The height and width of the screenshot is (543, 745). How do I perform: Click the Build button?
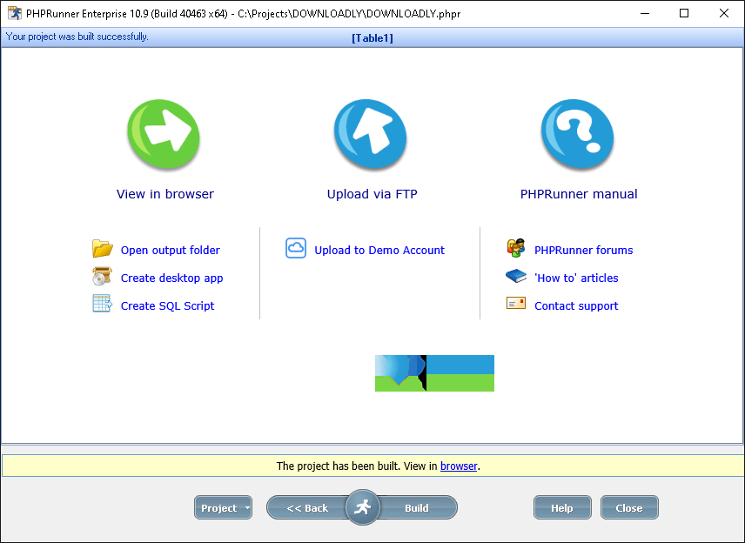[x=417, y=508]
